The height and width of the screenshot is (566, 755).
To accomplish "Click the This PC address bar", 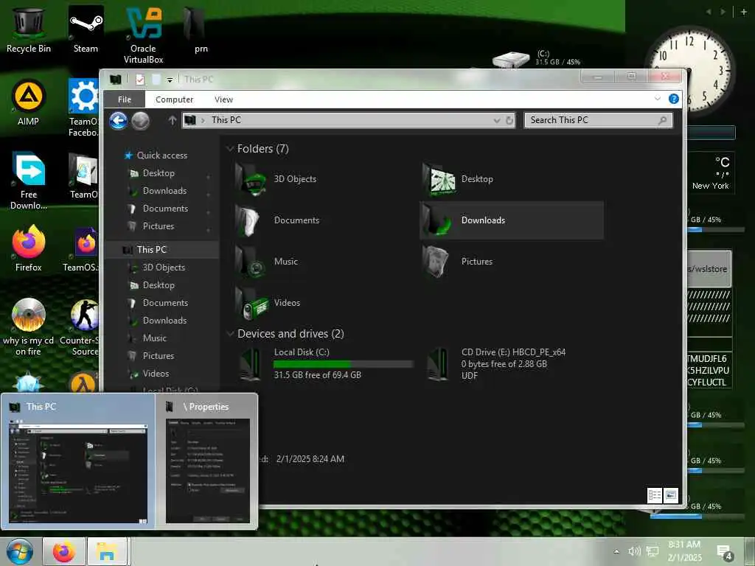I will (x=337, y=120).
